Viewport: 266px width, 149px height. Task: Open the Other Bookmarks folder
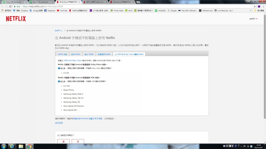tap(259, 10)
